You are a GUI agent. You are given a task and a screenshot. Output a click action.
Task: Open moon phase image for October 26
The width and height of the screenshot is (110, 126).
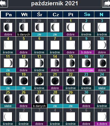point(24,99)
